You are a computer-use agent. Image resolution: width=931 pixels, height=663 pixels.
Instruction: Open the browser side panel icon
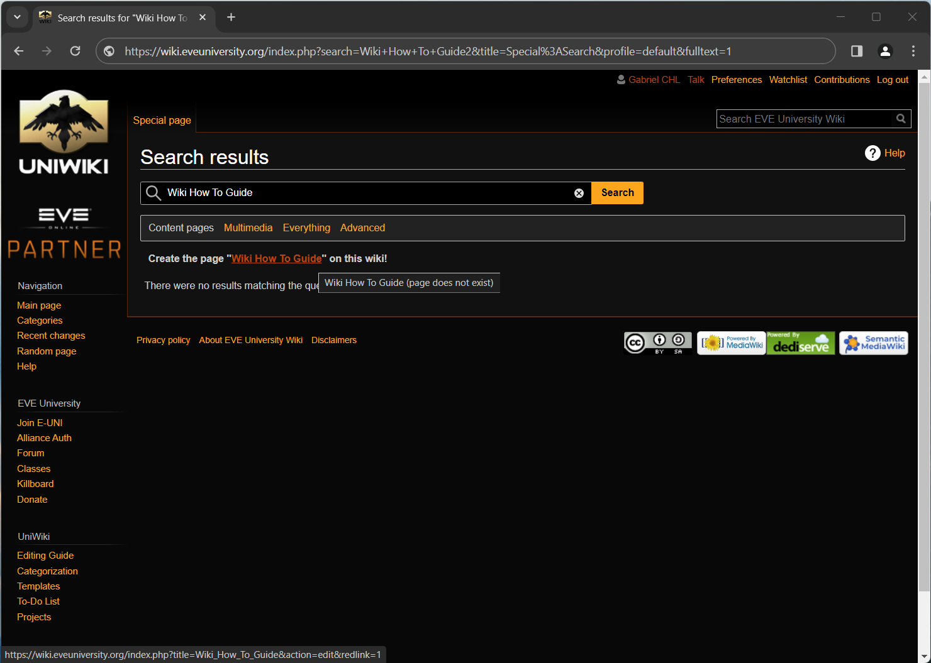pyautogui.click(x=857, y=51)
